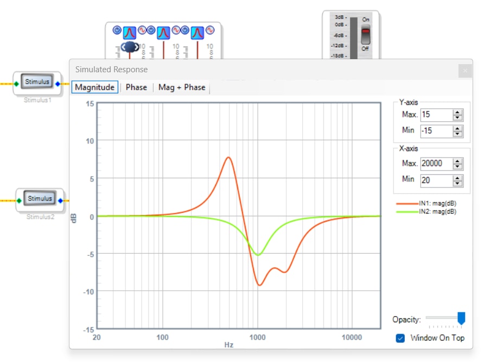
Task: Click the blue output pin of Stimulus1
Action: 58,84
